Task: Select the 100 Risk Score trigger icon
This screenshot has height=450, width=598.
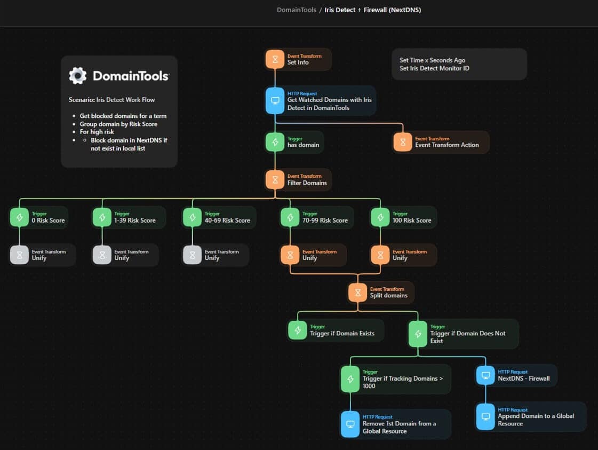Action: [380, 217]
